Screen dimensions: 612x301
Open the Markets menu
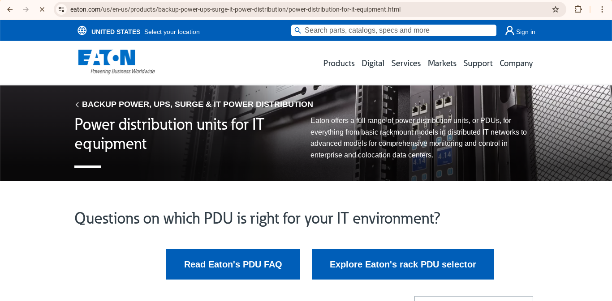pos(442,64)
